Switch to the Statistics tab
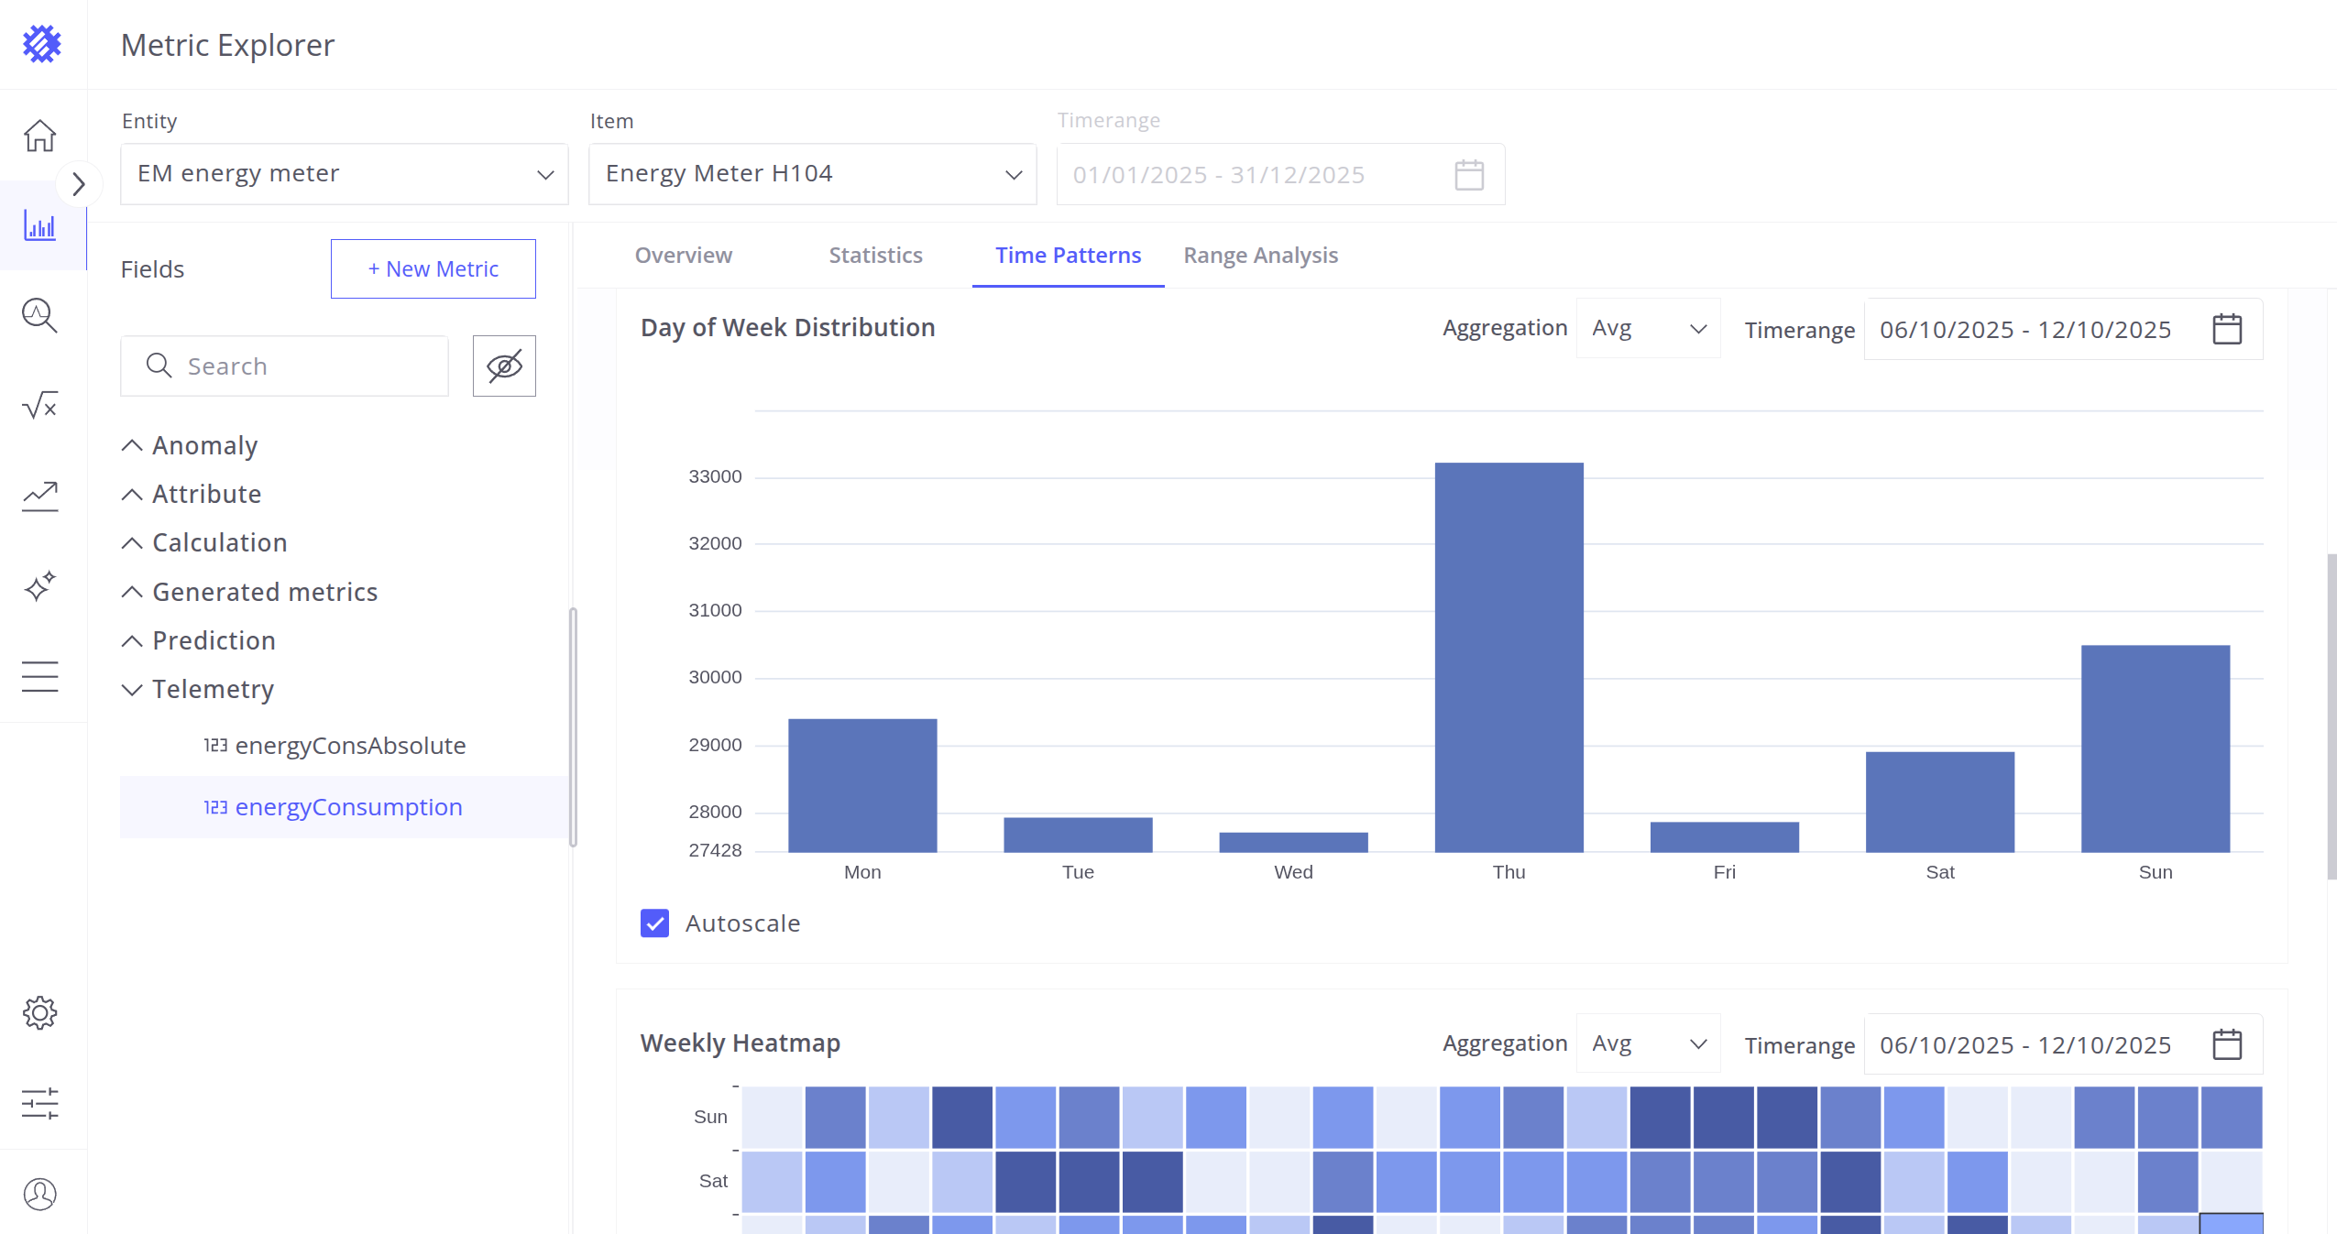The image size is (2337, 1234). click(x=875, y=256)
